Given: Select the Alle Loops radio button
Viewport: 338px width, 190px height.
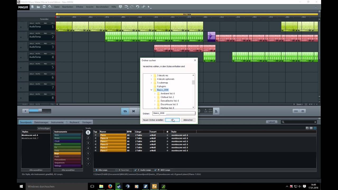Looking at the screenshot, I should pos(97,170).
